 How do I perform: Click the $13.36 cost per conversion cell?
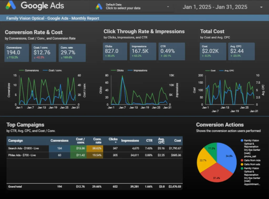point(78,148)
